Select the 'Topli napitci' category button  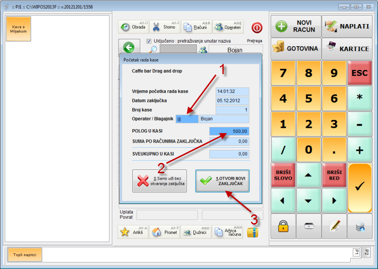[x=25, y=254]
